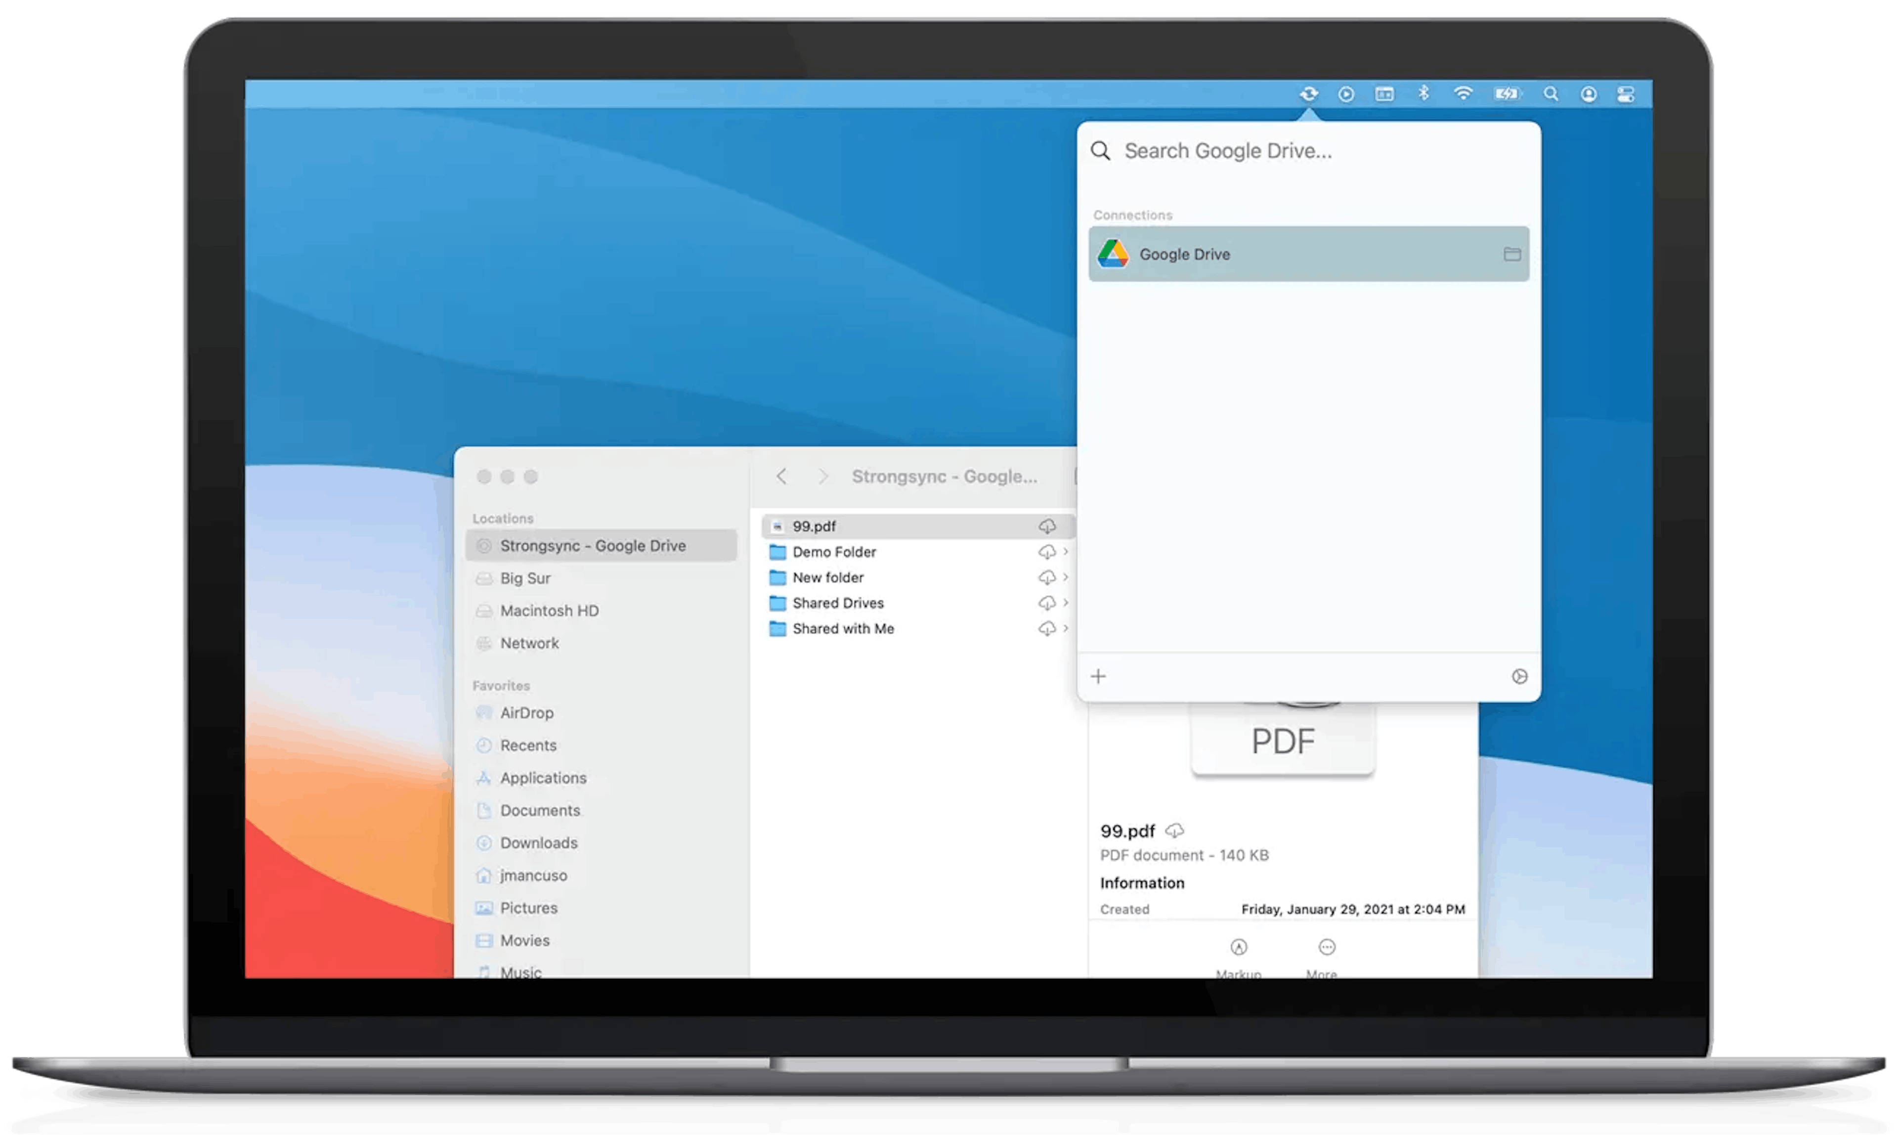1898x1136 pixels.
Task: Select the New folder row
Action: coord(918,577)
